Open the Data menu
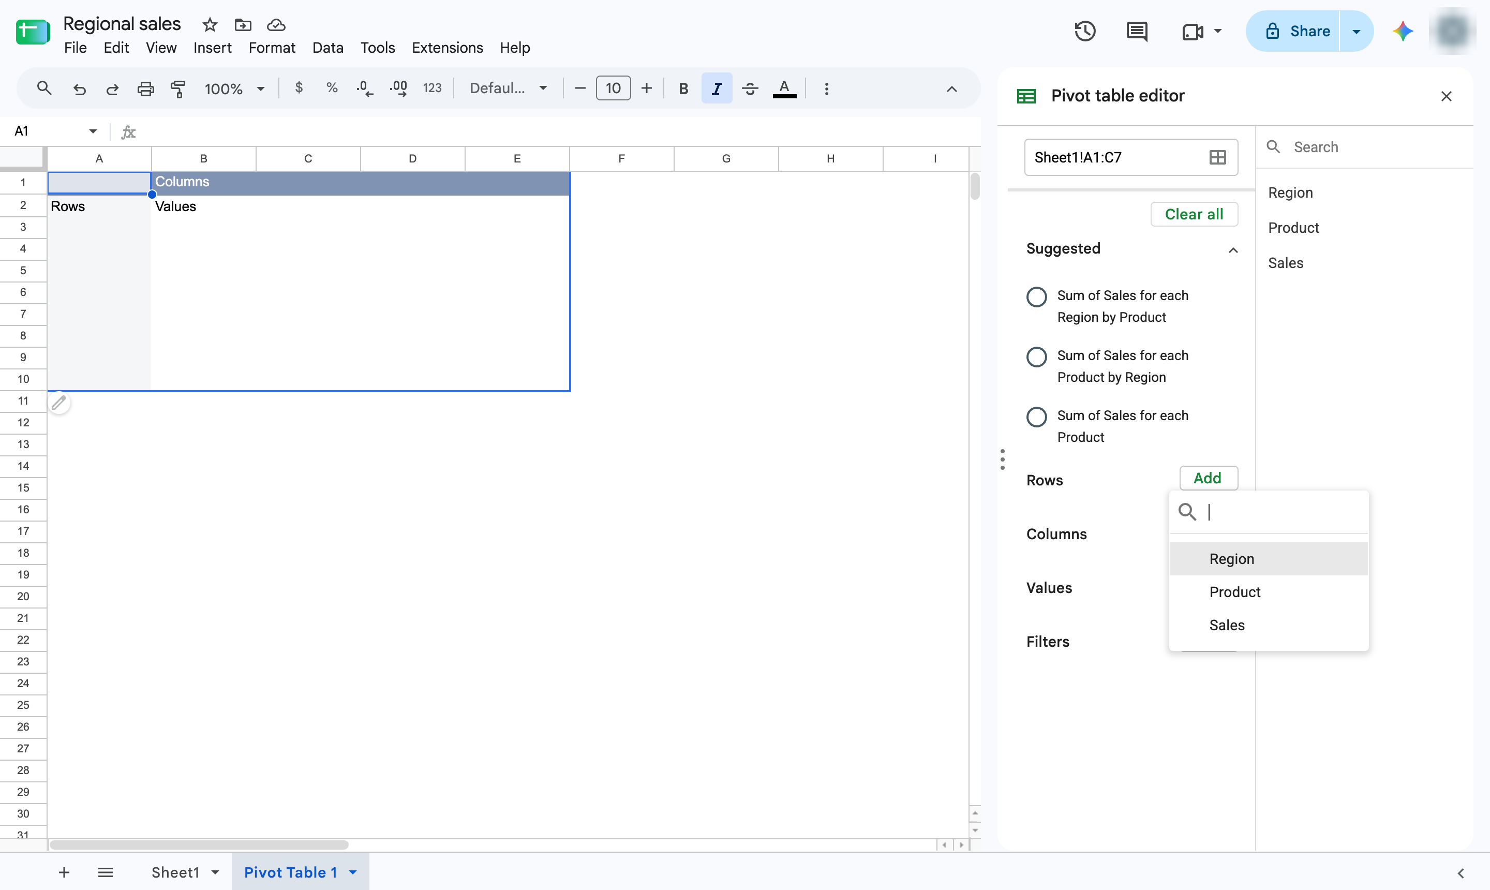This screenshot has width=1490, height=890. pyautogui.click(x=327, y=48)
